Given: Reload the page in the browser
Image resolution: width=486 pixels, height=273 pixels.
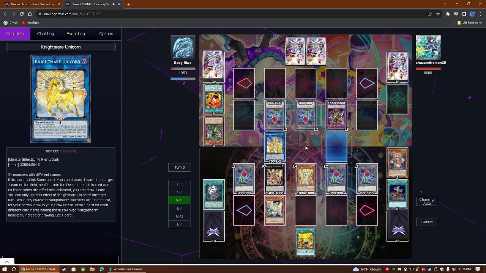Looking at the screenshot, I should (x=22, y=14).
